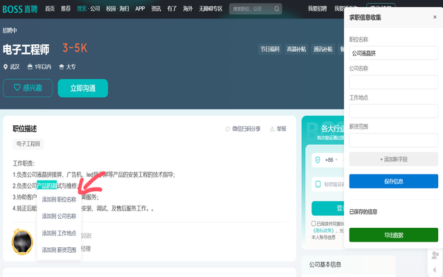
Task: Click the 高温补贴 benefit tag
Action: [296, 49]
